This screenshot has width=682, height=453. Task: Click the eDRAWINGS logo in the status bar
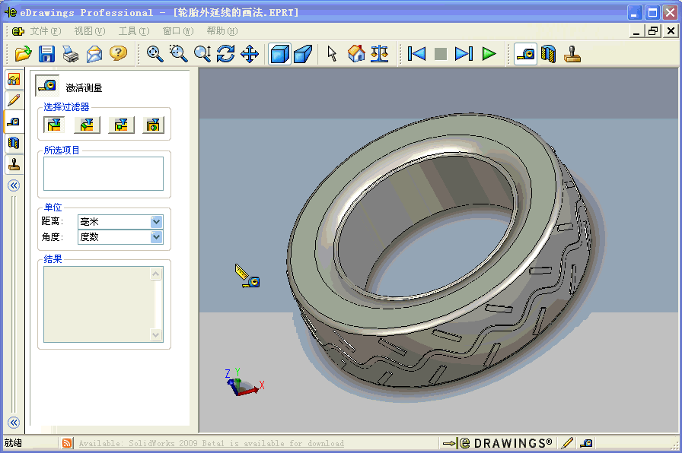pyautogui.click(x=498, y=443)
